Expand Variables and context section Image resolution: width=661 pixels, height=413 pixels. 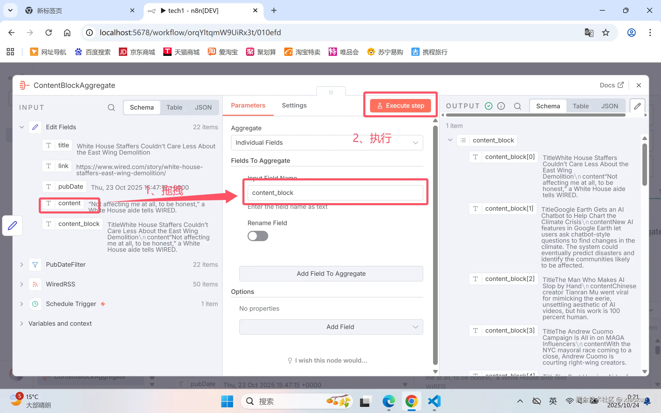[21, 323]
